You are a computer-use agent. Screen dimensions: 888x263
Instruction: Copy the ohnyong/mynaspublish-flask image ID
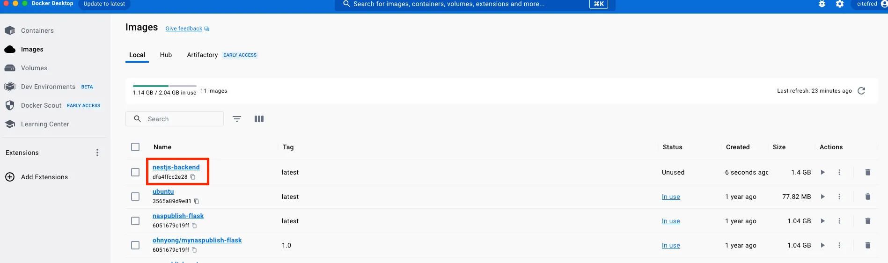[194, 250]
